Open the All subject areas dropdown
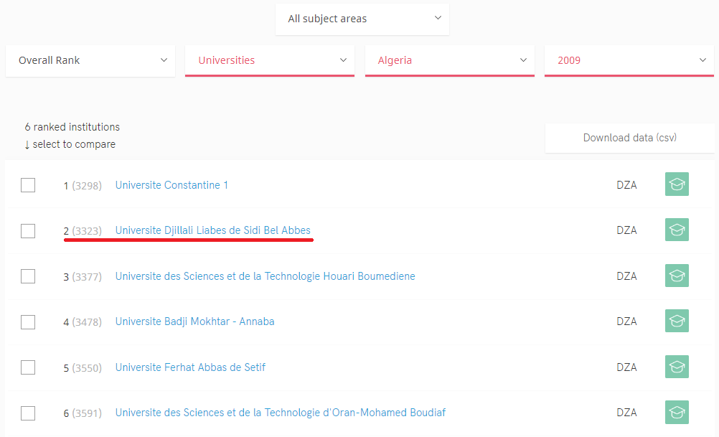Viewport: 719px width, 437px height. [x=362, y=19]
